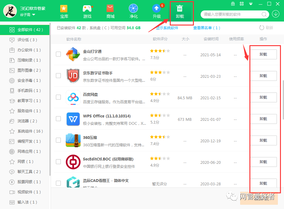Select 股票网银 (1) category
The height and width of the screenshot is (209, 284).
click(x=25, y=182)
